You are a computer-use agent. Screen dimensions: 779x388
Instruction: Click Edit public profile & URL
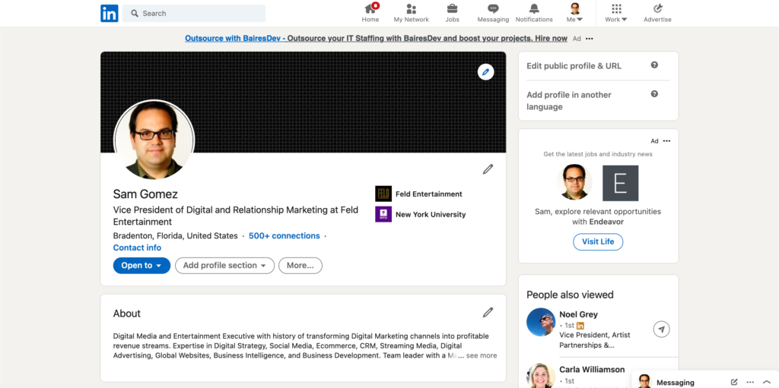(x=574, y=66)
